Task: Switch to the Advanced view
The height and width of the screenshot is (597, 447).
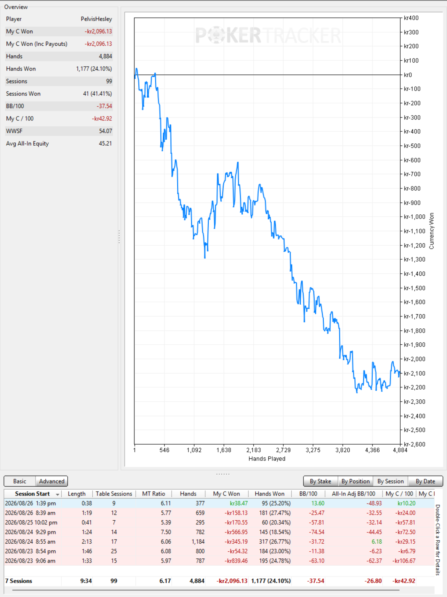Action: [x=52, y=481]
